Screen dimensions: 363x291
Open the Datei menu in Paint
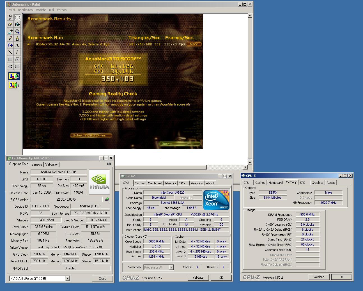click(x=11, y=10)
